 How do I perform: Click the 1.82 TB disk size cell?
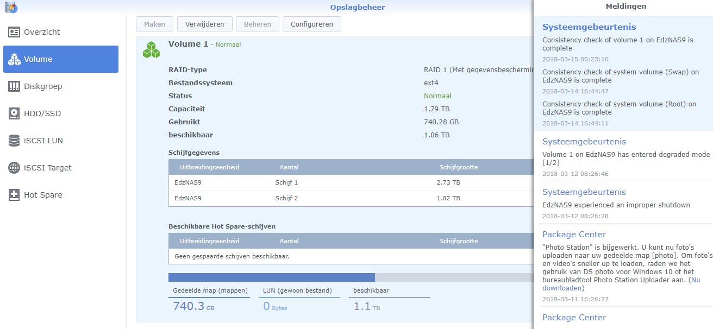448,198
